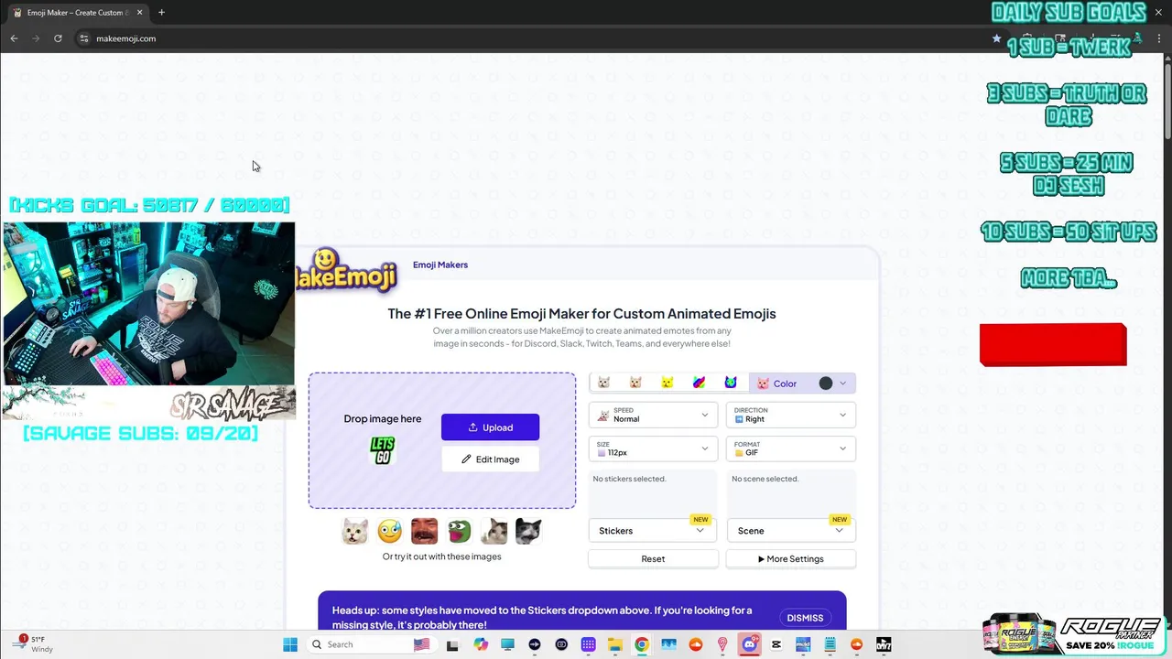The height and width of the screenshot is (659, 1172).
Task: Open the first orange SoundCloud taskbar icon
Action: pyautogui.click(x=696, y=644)
